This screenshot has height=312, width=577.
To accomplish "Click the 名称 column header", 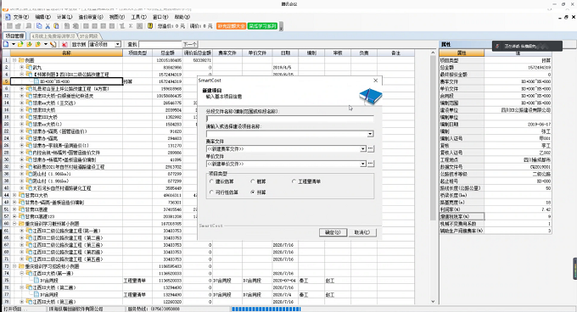I will point(66,53).
